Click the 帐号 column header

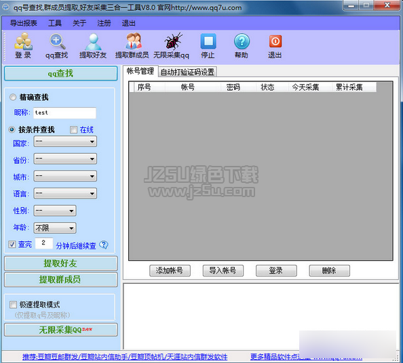point(193,87)
